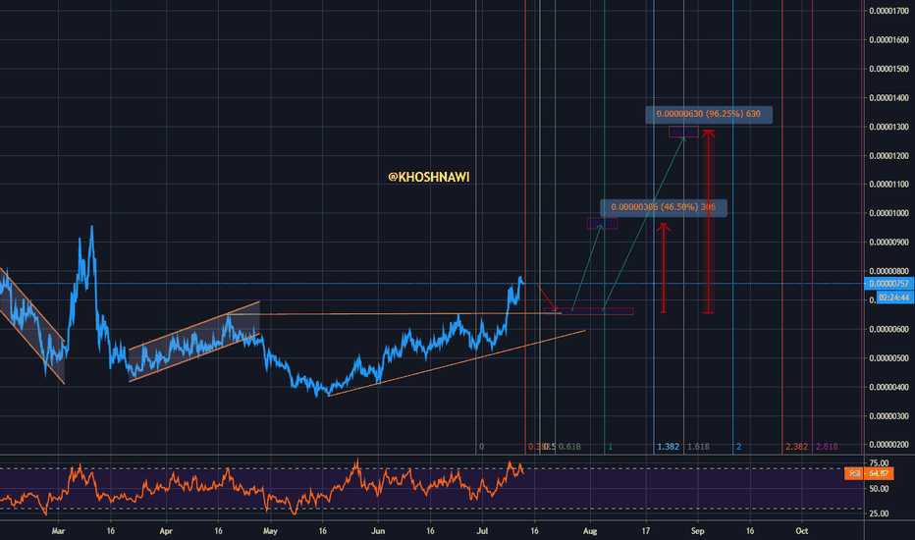Select the Fib time zone 0 label
The height and width of the screenshot is (540, 915).
pos(481,447)
